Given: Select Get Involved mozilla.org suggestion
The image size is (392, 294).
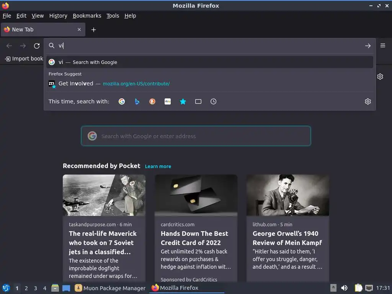Looking at the screenshot, I should coord(209,84).
